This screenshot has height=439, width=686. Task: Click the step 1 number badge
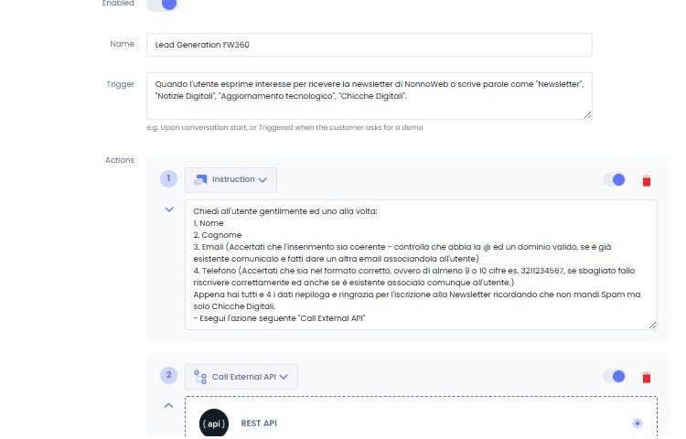[168, 179]
